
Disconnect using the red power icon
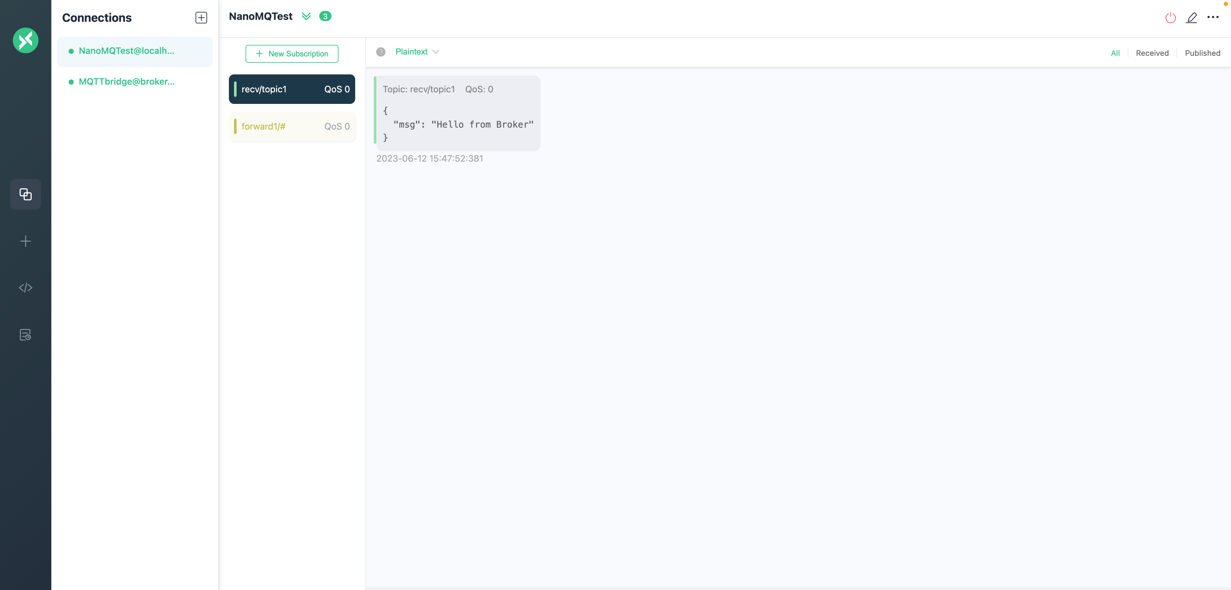pos(1170,18)
